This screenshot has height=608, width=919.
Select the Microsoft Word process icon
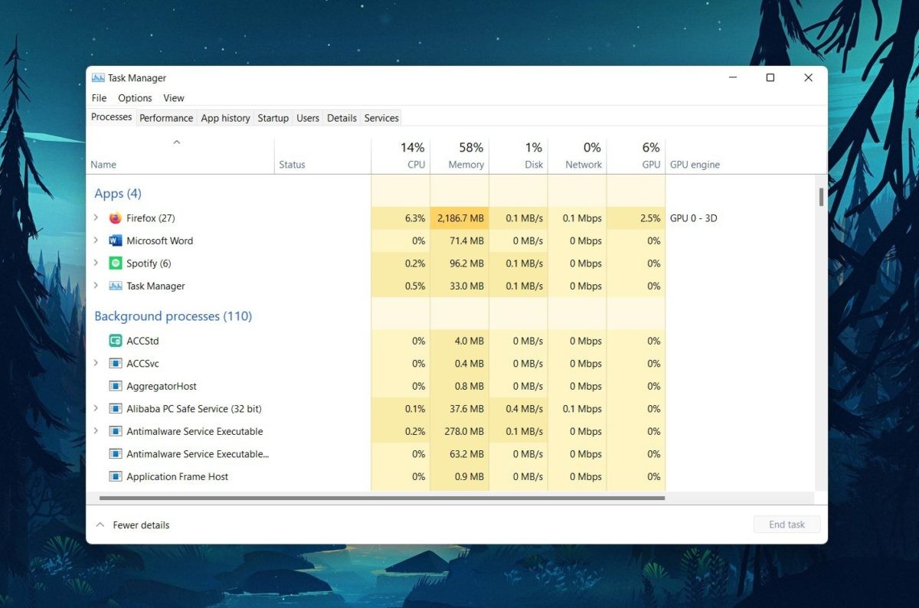click(x=116, y=240)
